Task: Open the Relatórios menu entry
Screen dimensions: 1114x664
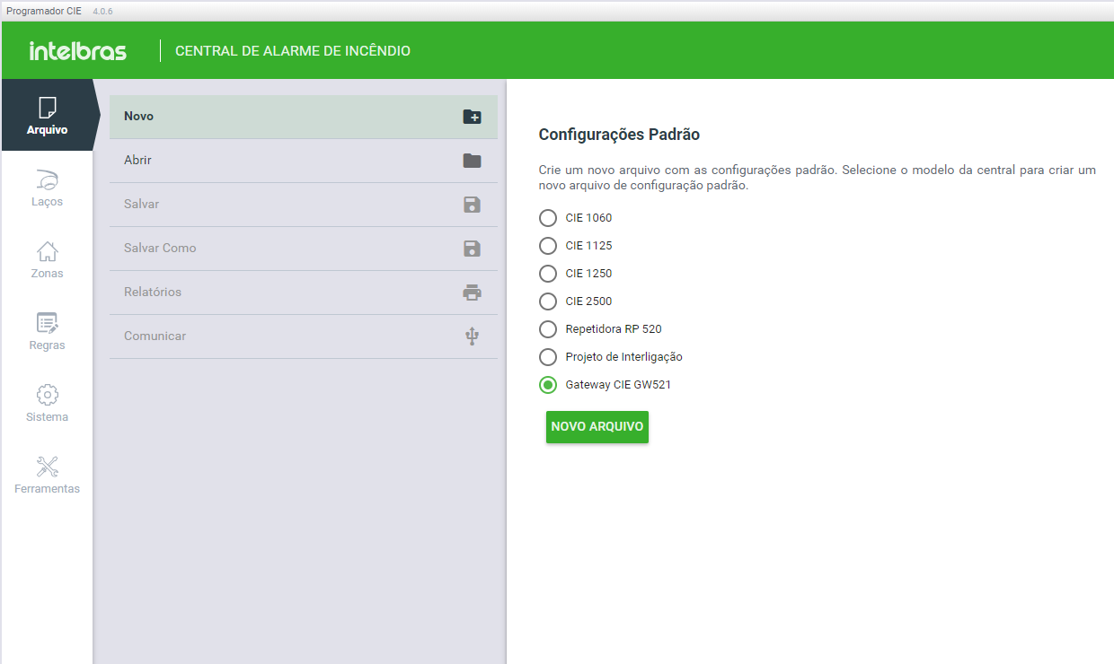Action: [304, 293]
